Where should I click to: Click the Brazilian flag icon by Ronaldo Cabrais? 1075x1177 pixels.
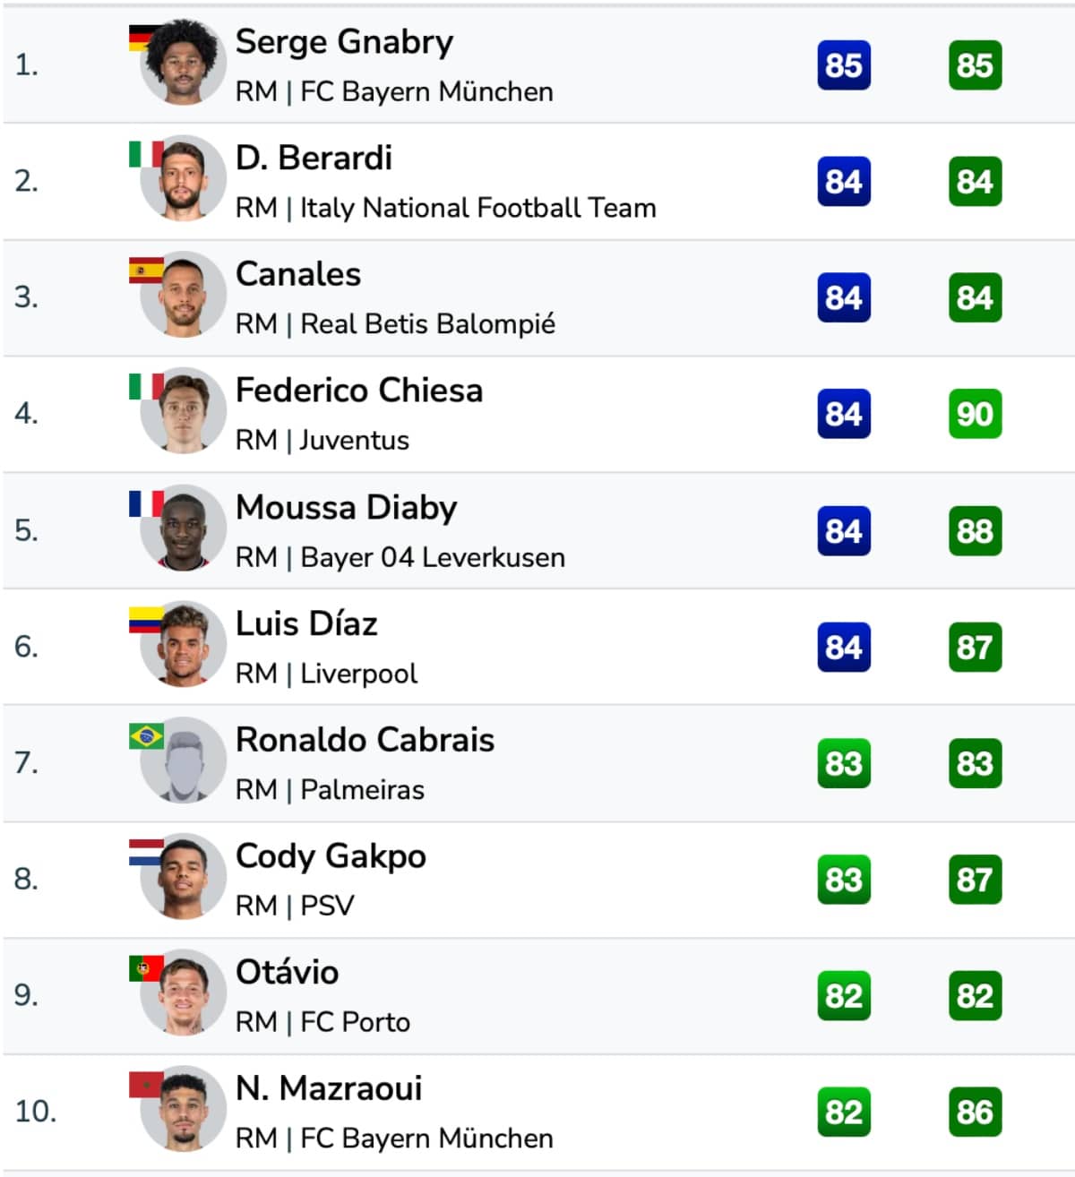(146, 736)
